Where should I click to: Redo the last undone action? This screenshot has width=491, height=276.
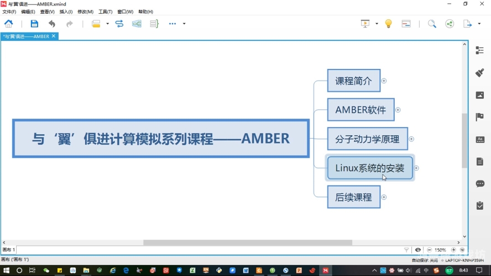(70, 24)
